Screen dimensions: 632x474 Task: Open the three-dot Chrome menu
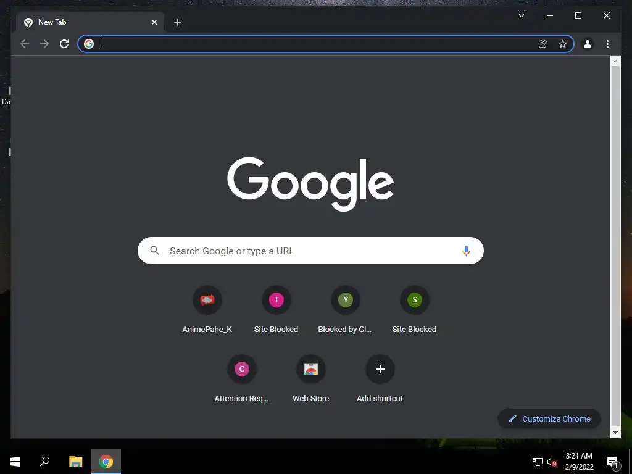607,44
